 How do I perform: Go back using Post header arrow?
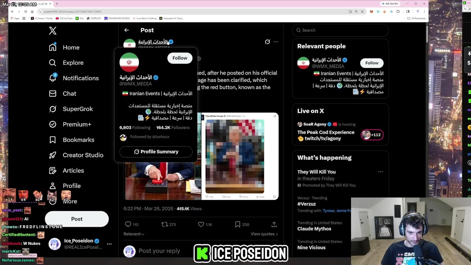[127, 30]
